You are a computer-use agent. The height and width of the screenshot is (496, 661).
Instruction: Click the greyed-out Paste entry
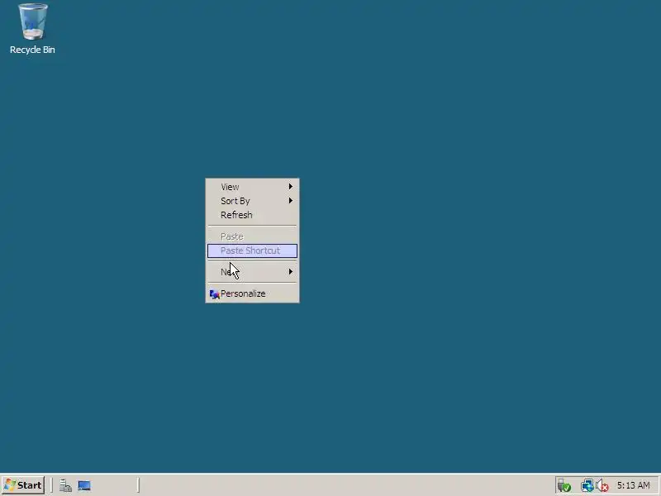tap(252, 236)
